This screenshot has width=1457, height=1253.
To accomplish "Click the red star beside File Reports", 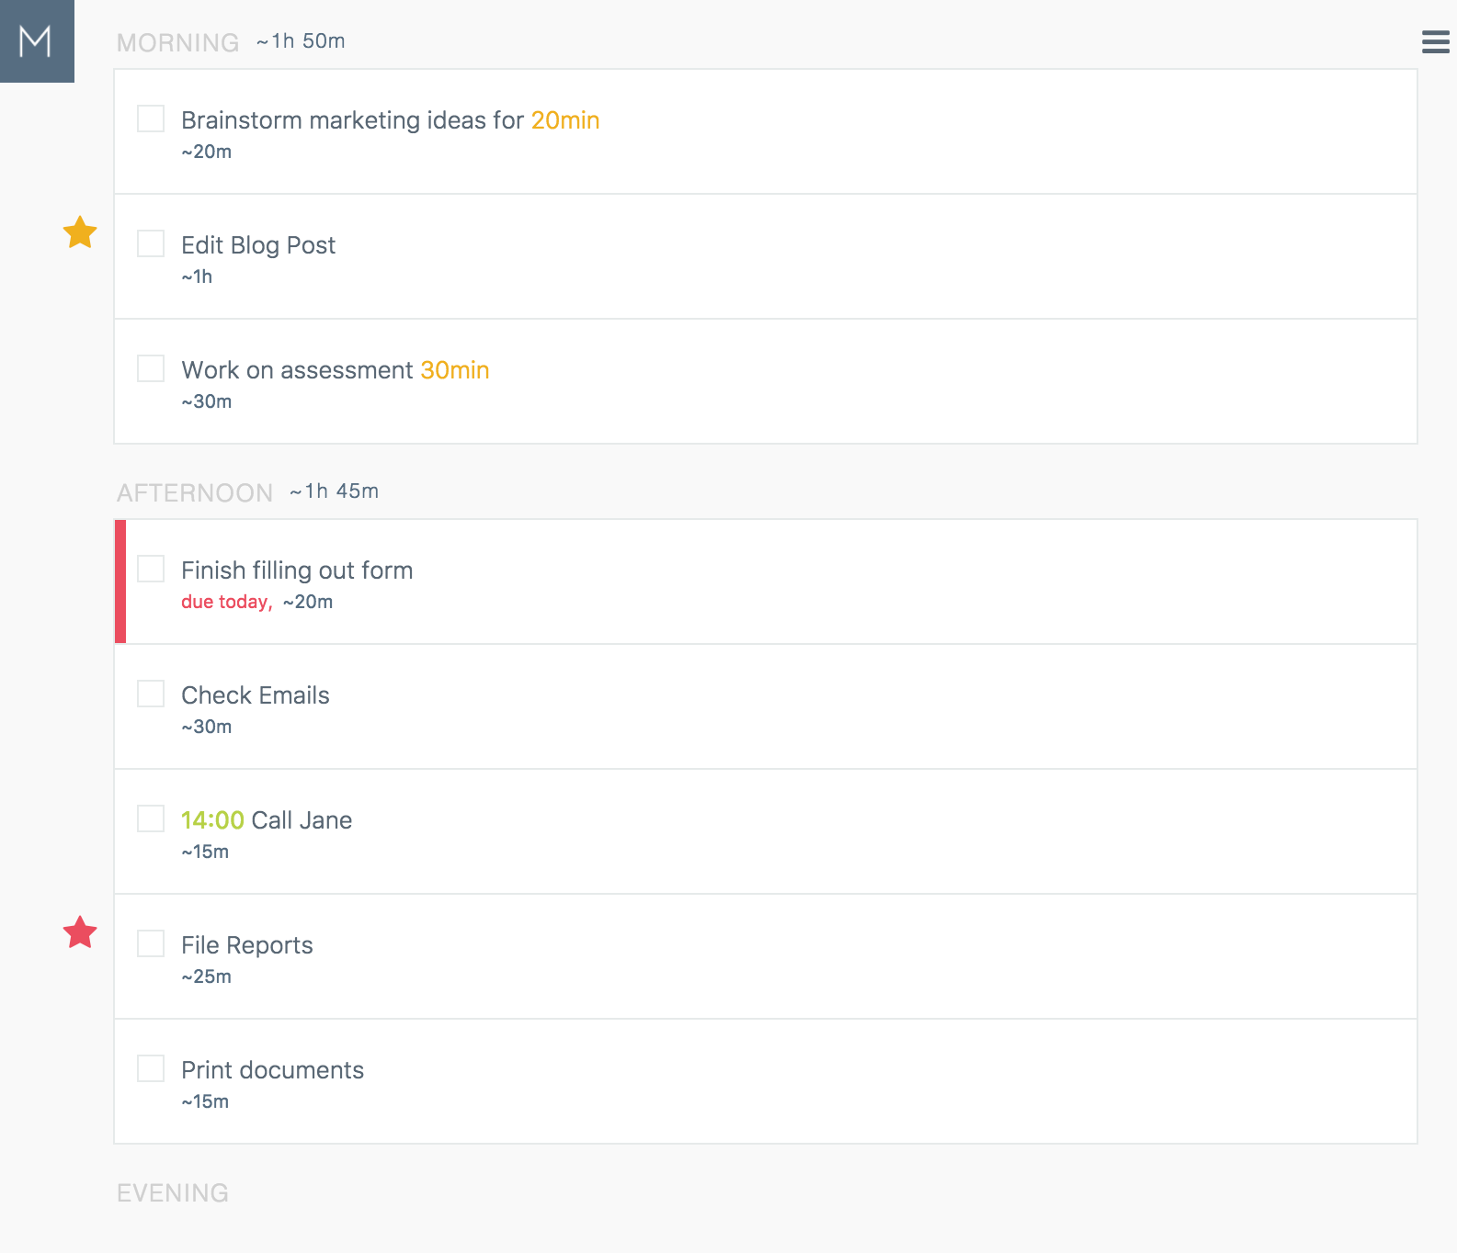I will pyautogui.click(x=80, y=932).
